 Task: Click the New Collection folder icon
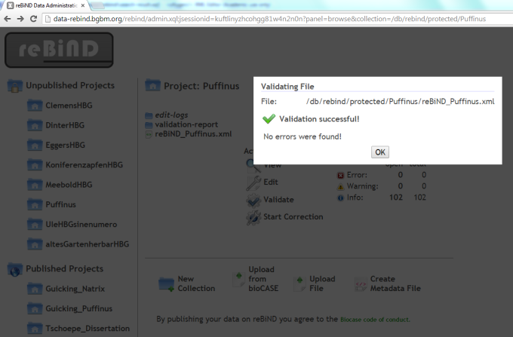pyautogui.click(x=167, y=283)
